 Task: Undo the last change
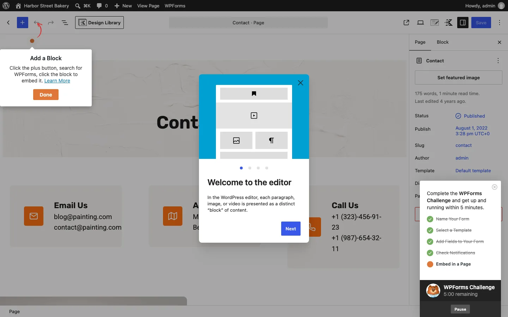(37, 23)
